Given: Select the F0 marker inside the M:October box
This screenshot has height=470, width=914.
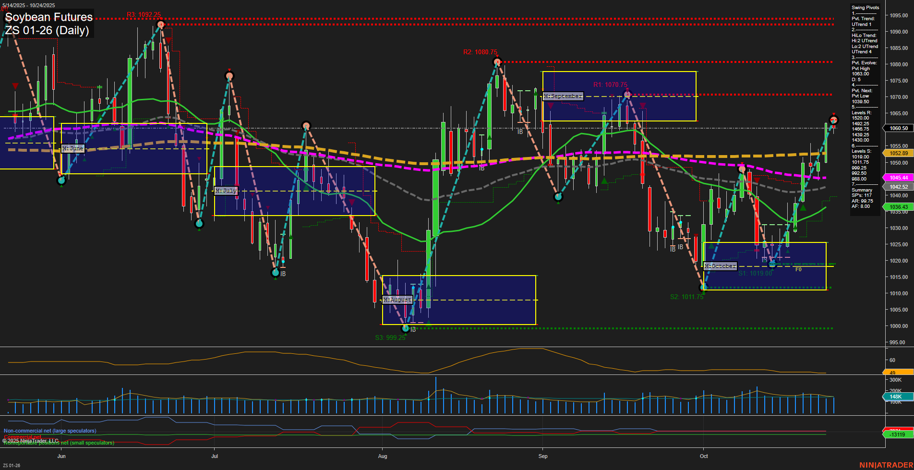Looking at the screenshot, I should pos(800,270).
